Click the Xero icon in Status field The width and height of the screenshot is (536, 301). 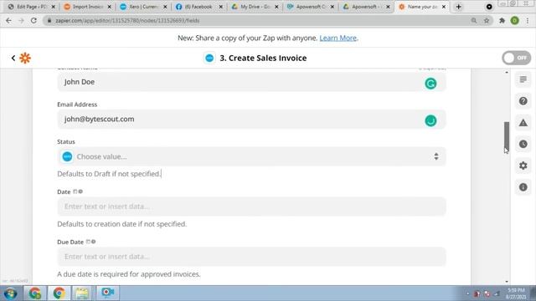point(67,156)
